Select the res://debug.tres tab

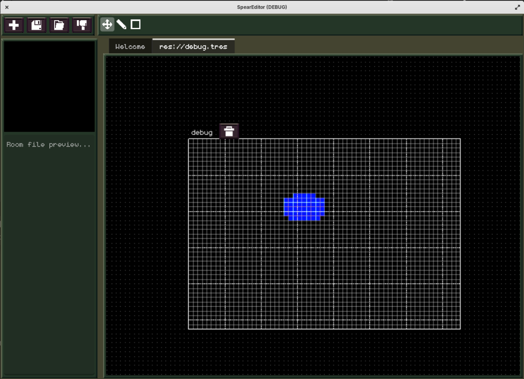193,46
